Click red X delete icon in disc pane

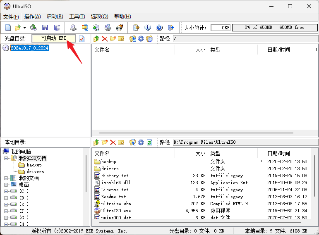pos(105,38)
